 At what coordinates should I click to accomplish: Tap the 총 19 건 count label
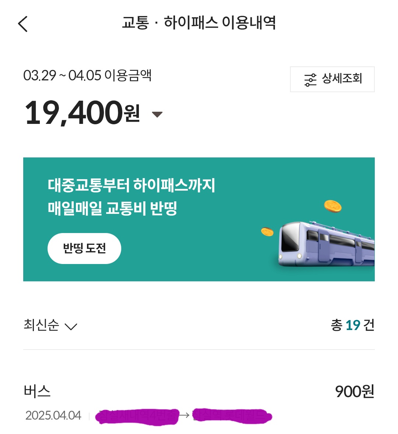pos(352,325)
